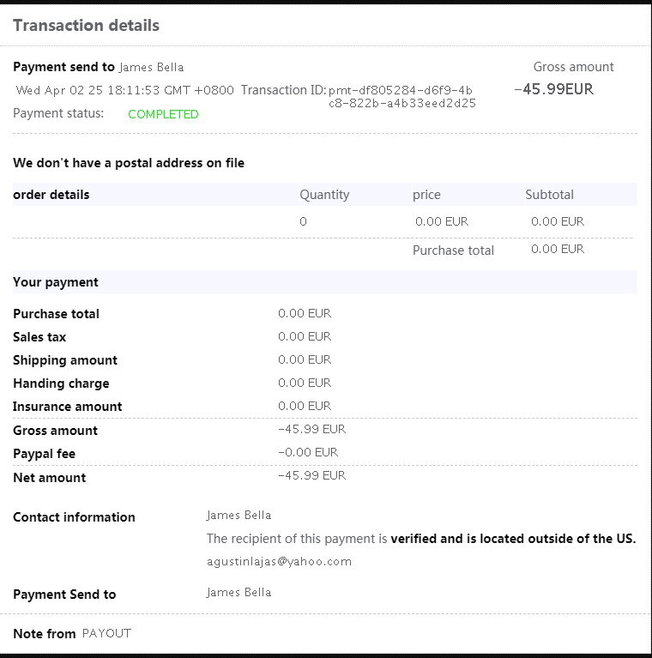Click the green COMPLETED payment status

163,114
